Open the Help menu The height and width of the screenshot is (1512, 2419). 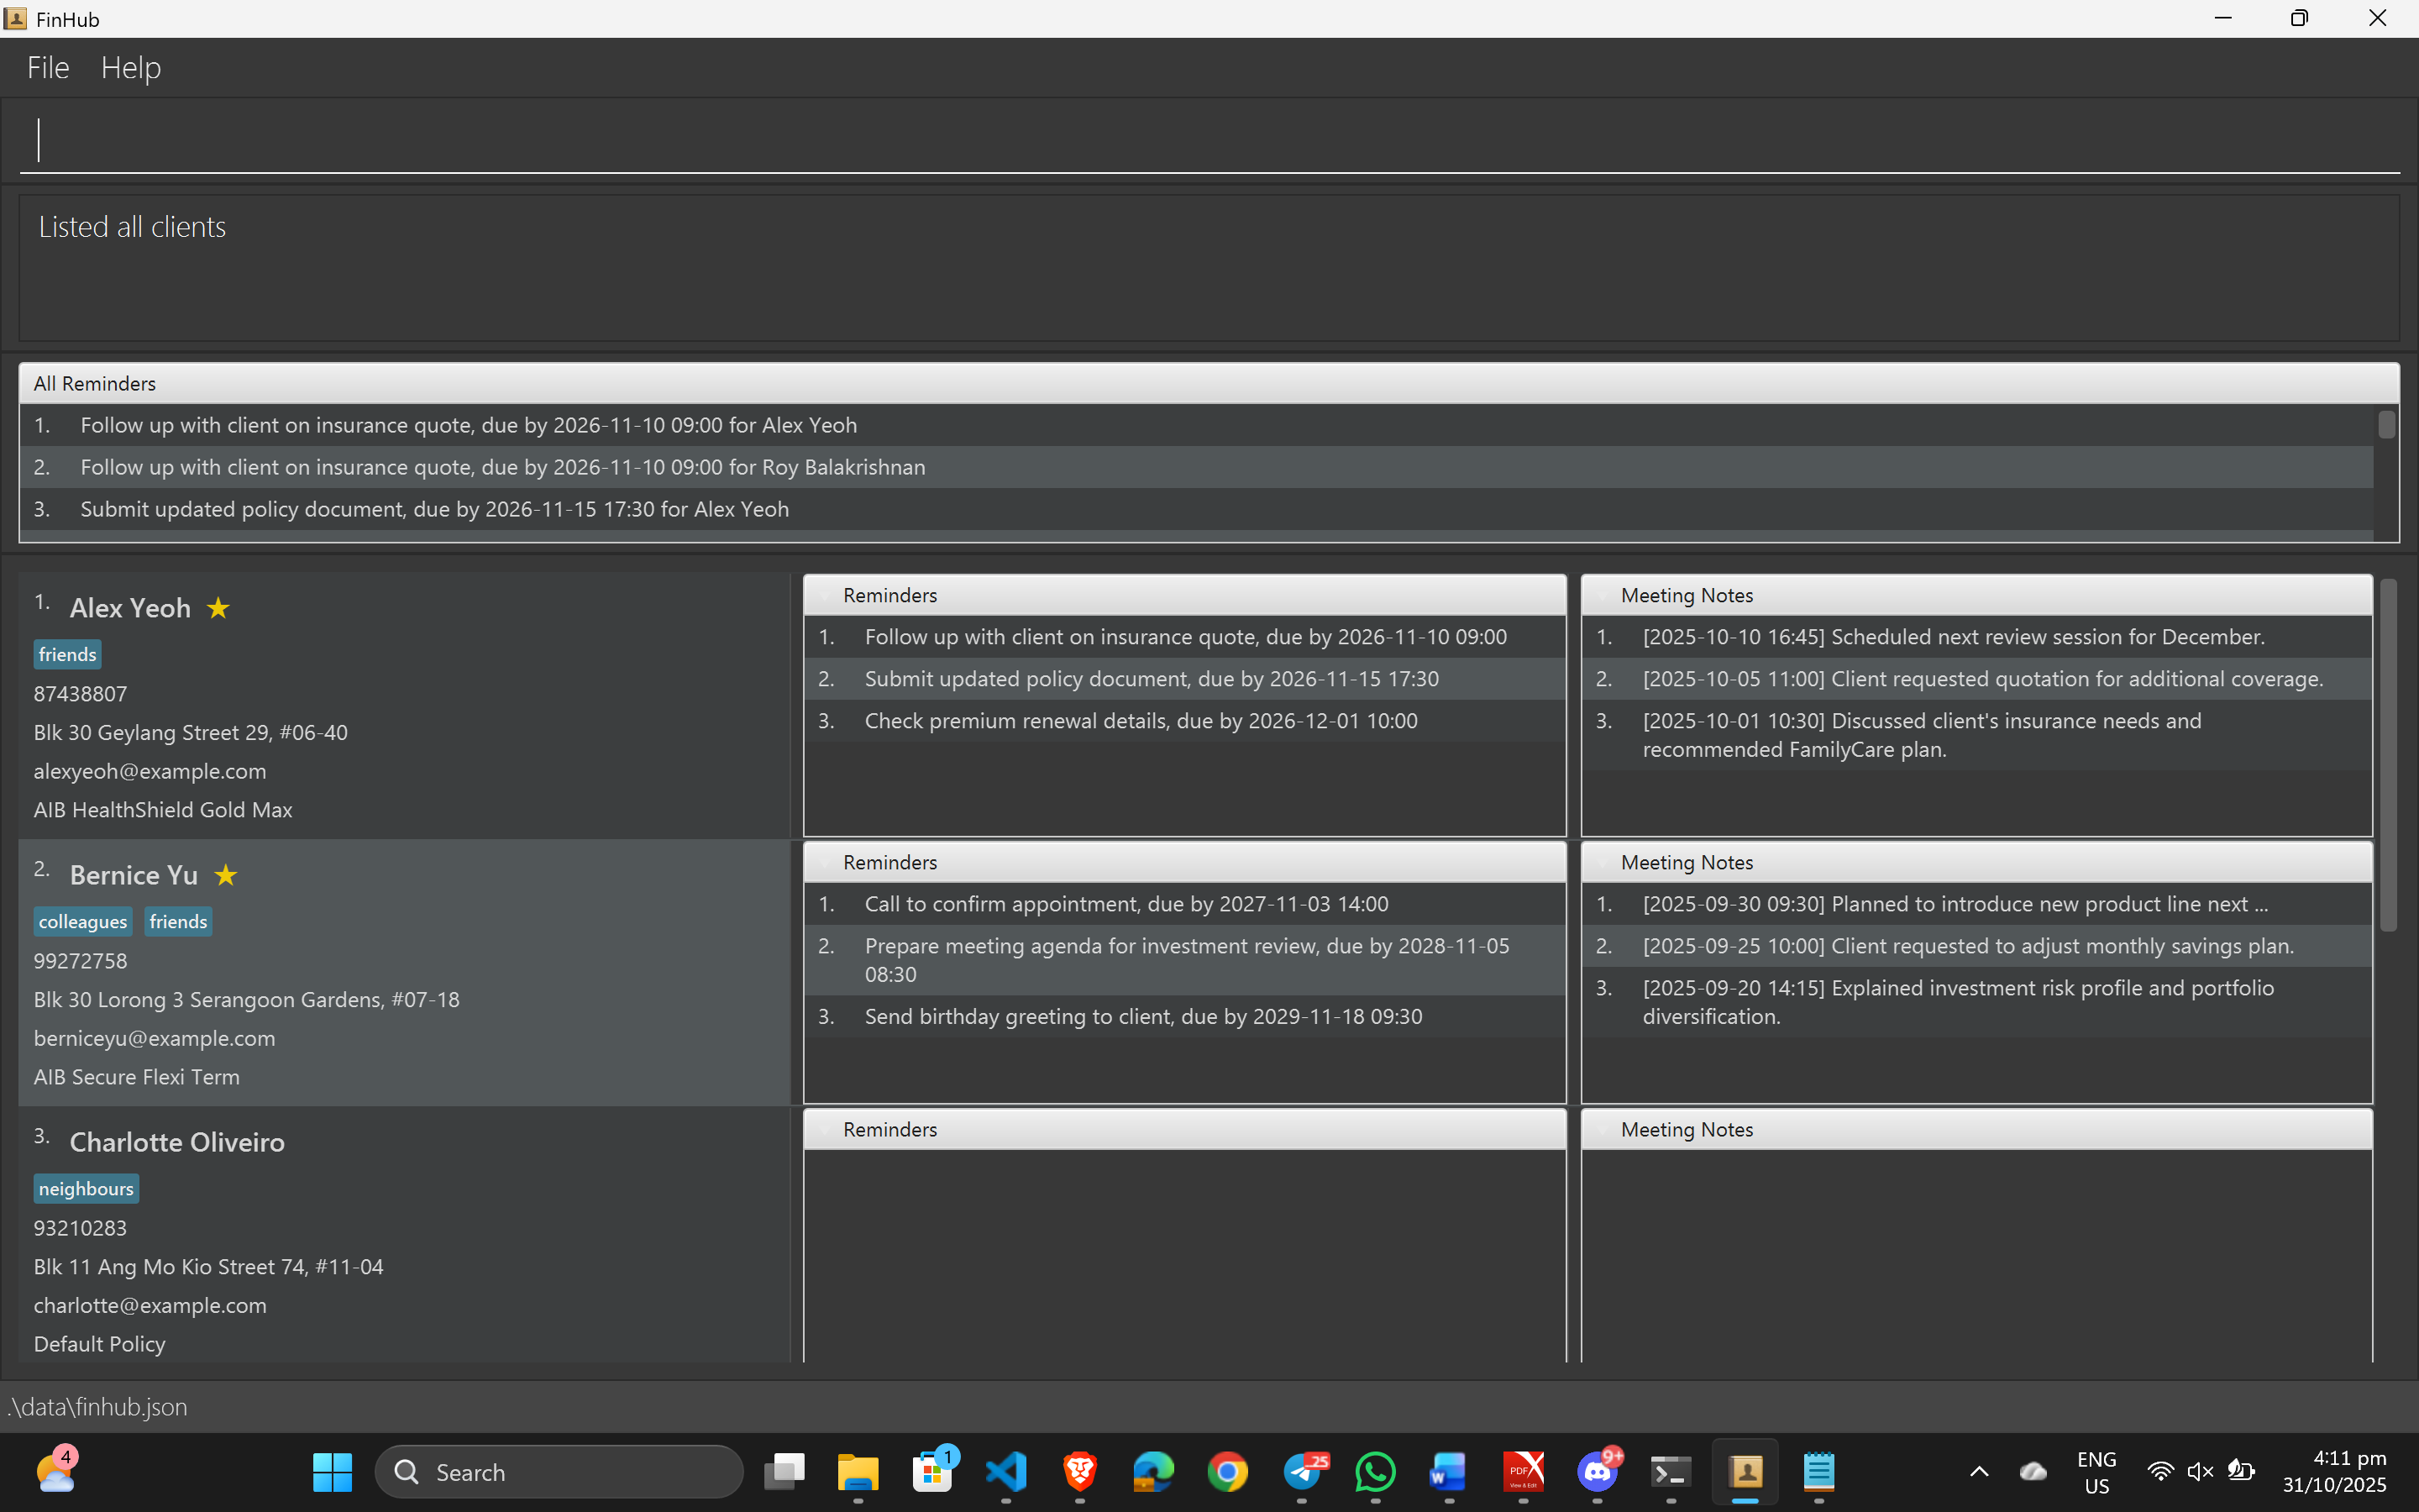click(131, 68)
